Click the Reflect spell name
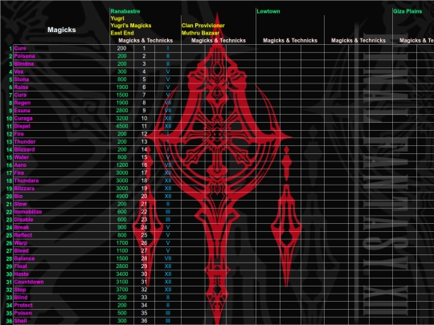 (x=23, y=235)
